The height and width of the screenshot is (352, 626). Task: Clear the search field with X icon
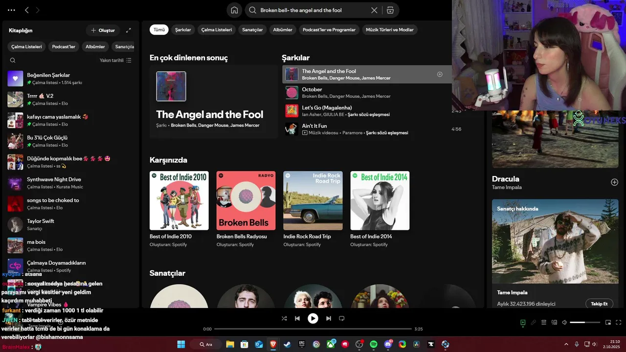[x=374, y=10]
